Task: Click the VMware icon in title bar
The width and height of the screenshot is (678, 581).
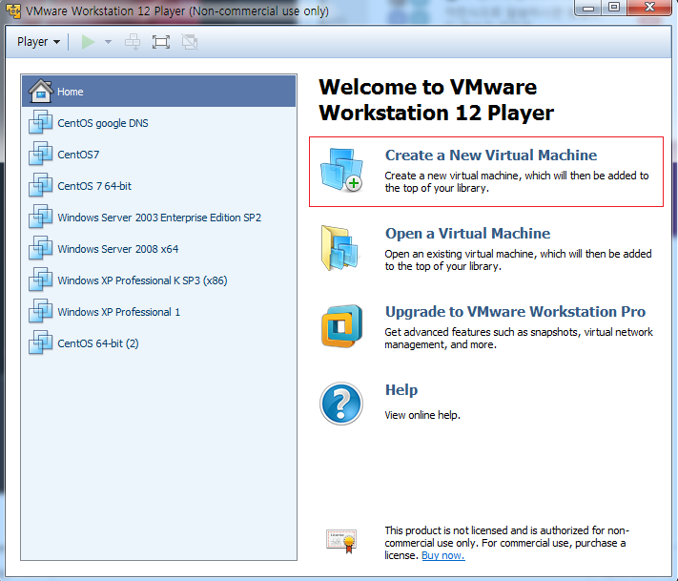Action: 13,10
